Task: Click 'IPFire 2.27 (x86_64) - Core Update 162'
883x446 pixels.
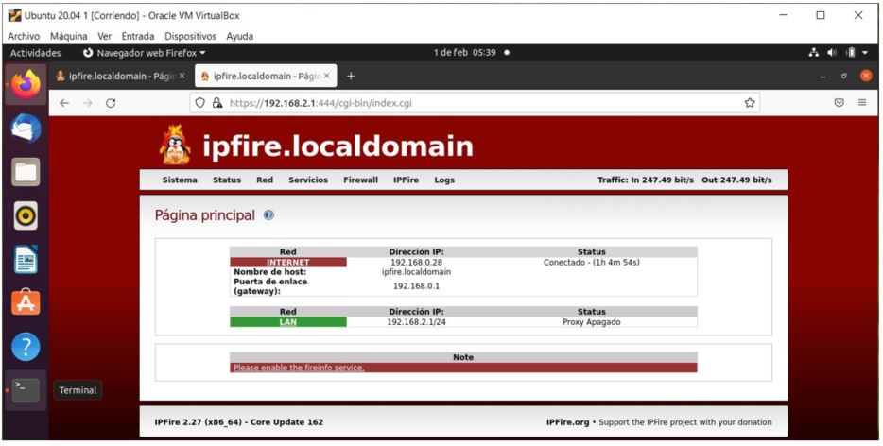Action: pyautogui.click(x=239, y=422)
